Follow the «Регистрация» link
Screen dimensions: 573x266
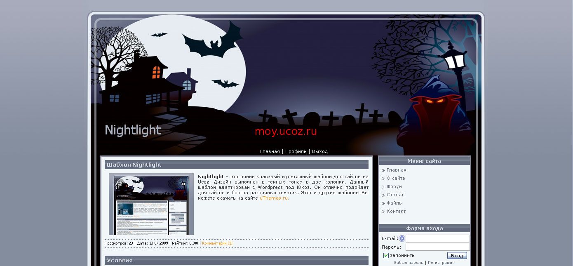point(441,262)
